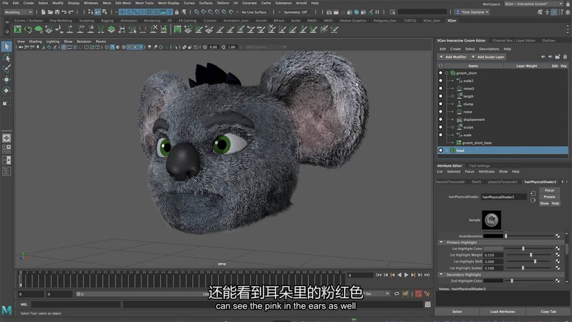Expand the length modifier tree node
The image size is (572, 322).
pos(452,96)
